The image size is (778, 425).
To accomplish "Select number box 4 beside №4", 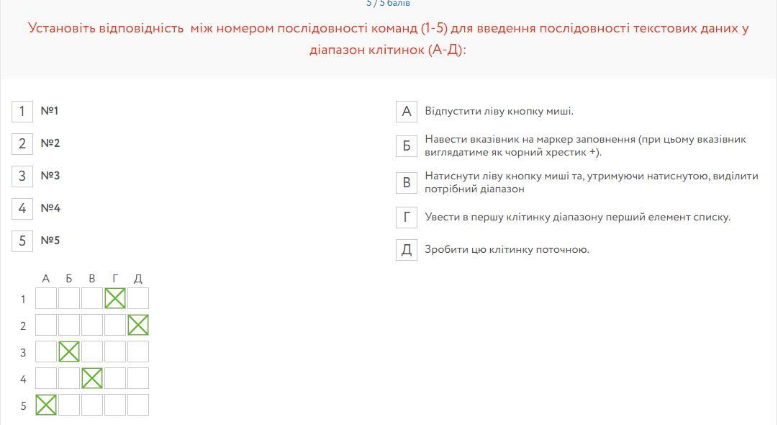I will tap(22, 208).
